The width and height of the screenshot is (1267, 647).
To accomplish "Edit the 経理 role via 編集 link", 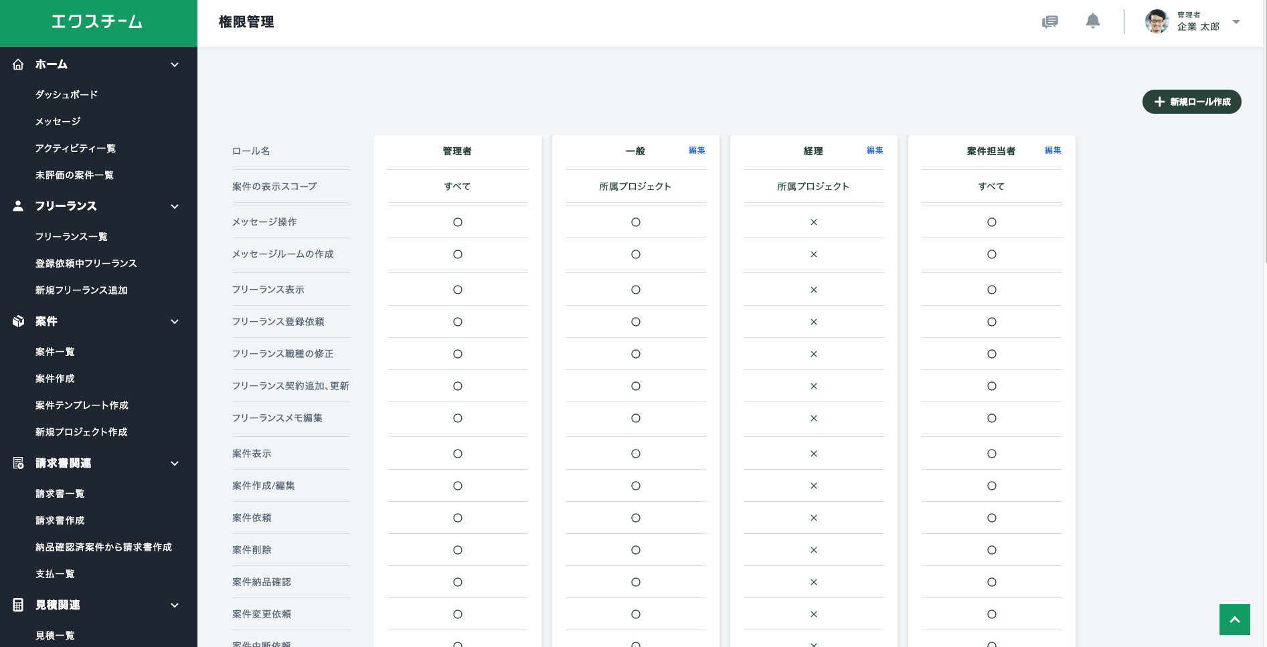I will 875,151.
